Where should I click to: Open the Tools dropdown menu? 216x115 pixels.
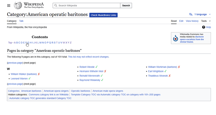206,21
